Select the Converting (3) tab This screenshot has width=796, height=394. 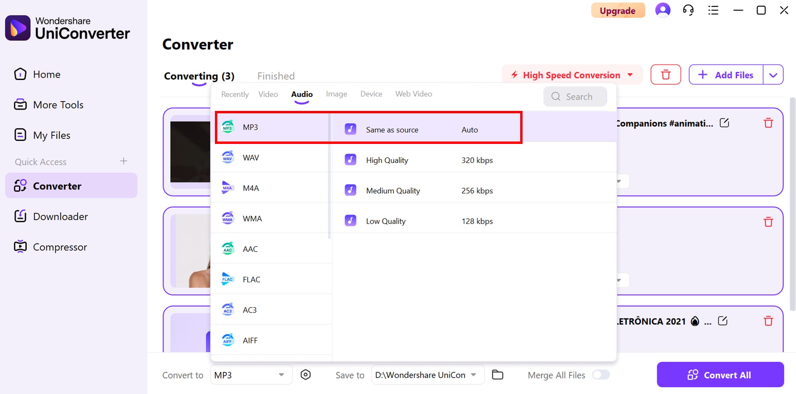[x=199, y=76]
